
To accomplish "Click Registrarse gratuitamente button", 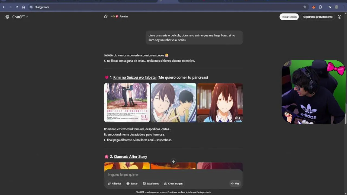I will click(317, 17).
